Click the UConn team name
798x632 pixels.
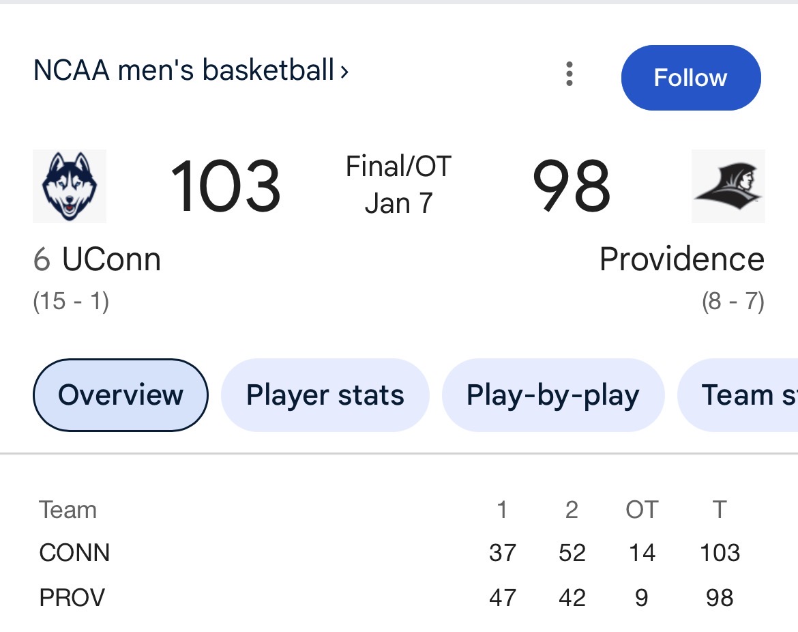pos(110,260)
